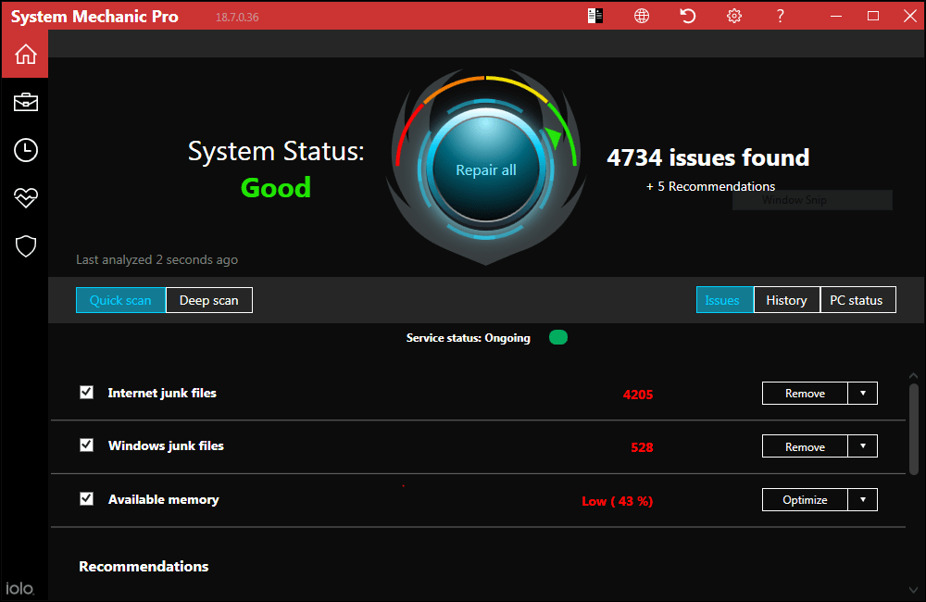Click the Last analyzed 2 seconds ago text

pos(157,260)
